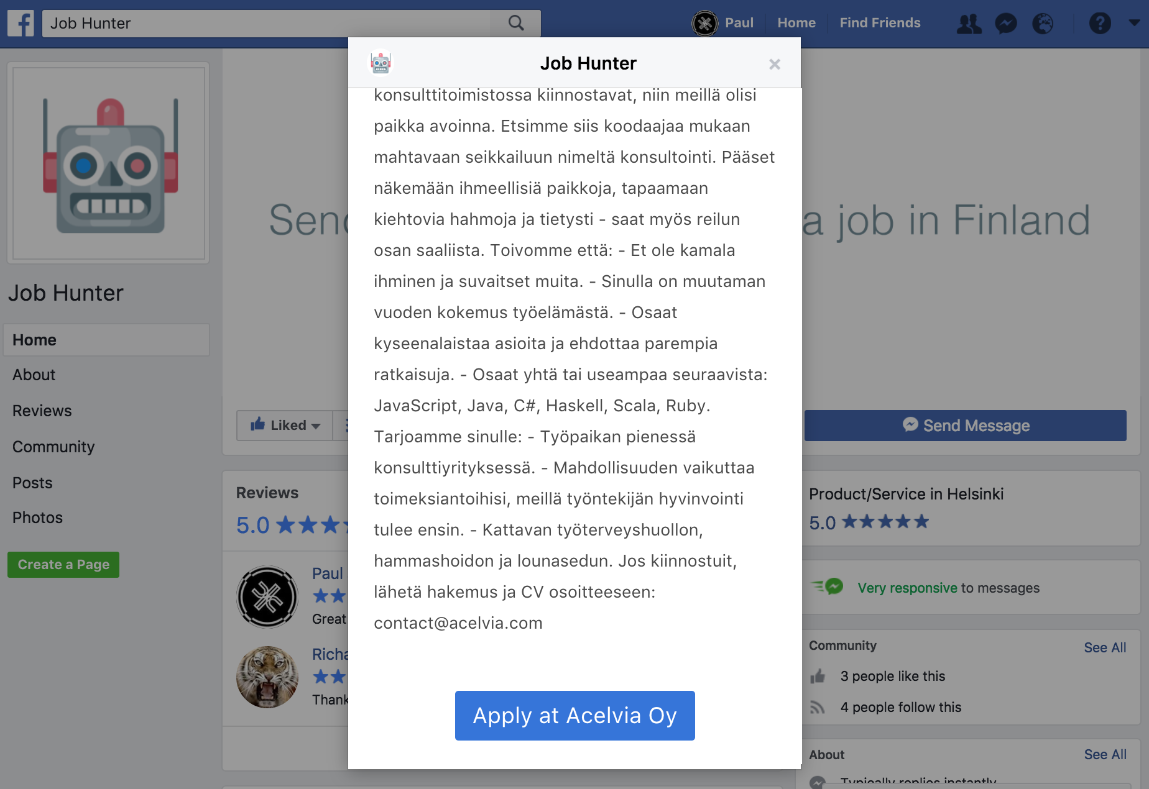Open the Liked dropdown button
The width and height of the screenshot is (1149, 789).
[285, 426]
